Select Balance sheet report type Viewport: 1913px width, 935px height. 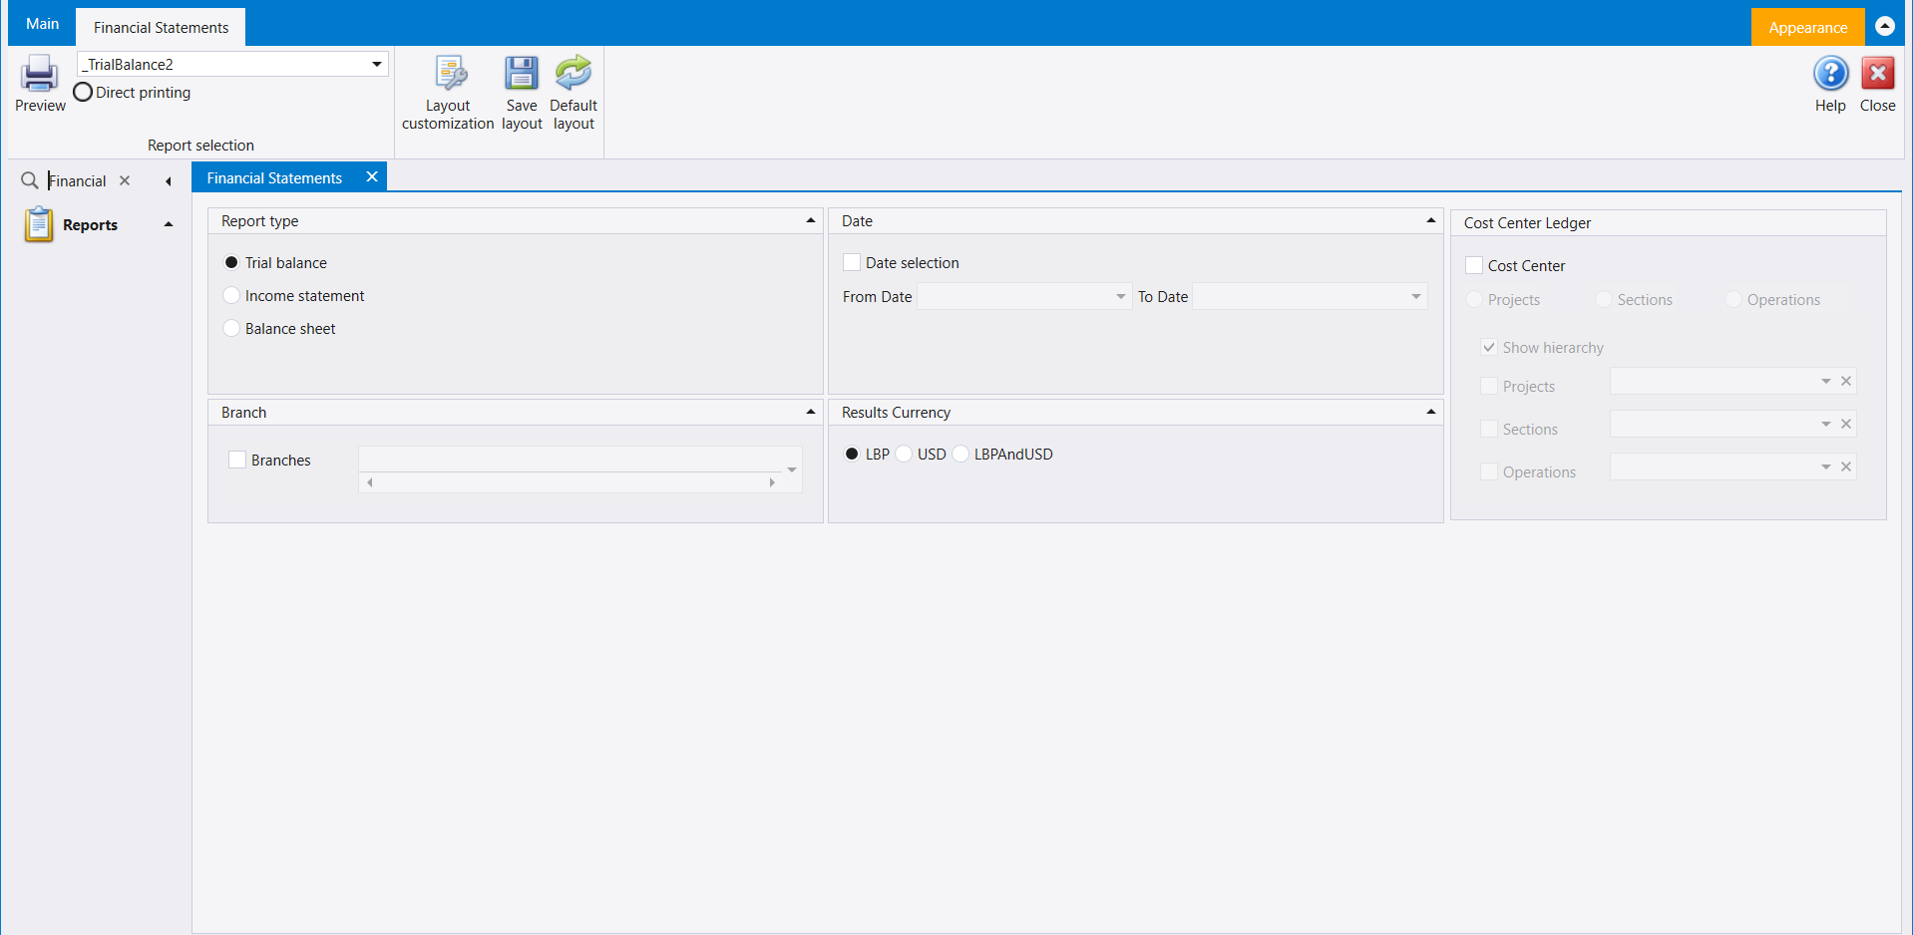pos(231,328)
